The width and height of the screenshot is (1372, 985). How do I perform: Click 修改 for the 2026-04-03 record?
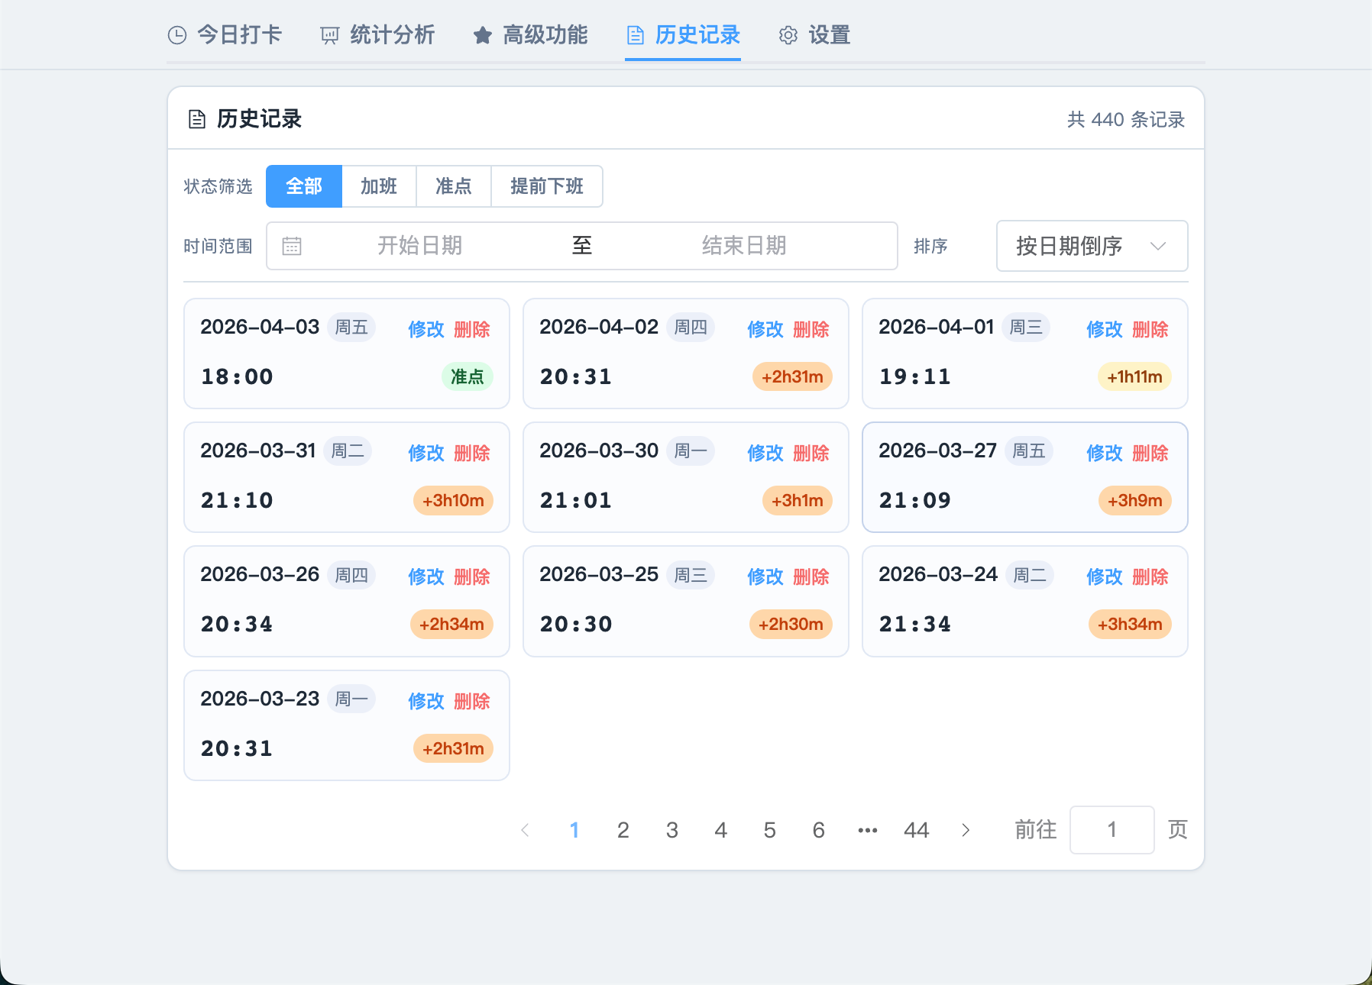pos(426,329)
